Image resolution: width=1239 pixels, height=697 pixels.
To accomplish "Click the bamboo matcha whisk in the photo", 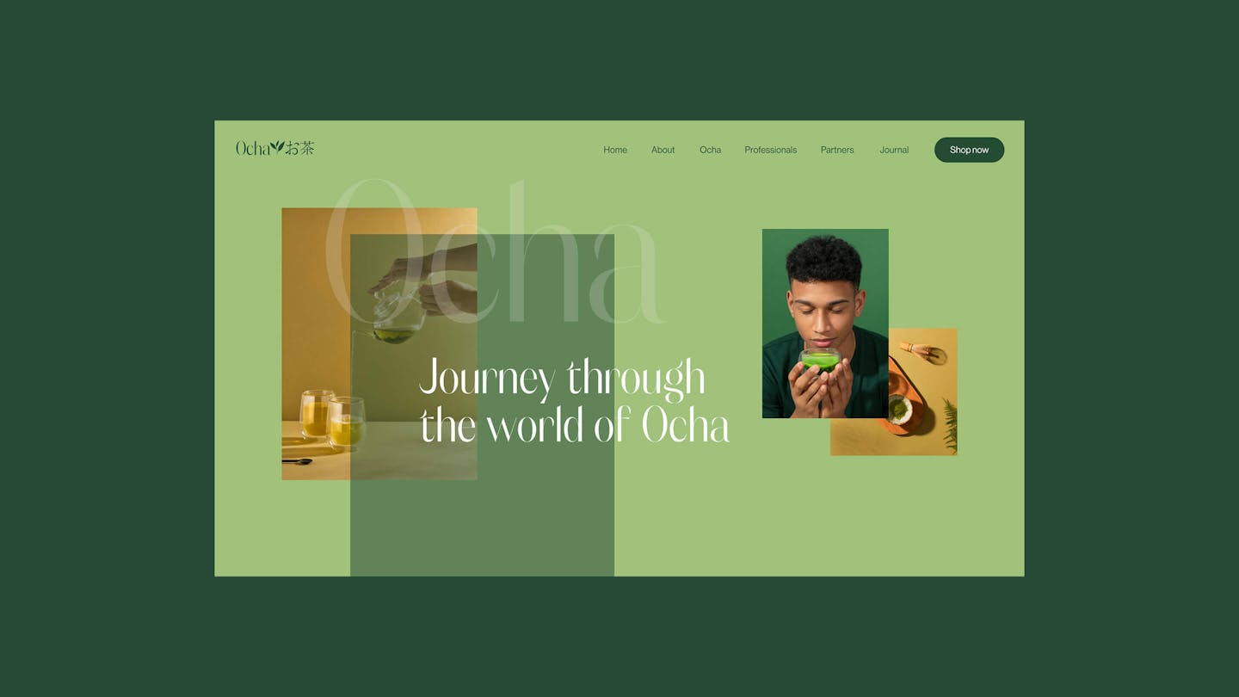I will pos(923,351).
